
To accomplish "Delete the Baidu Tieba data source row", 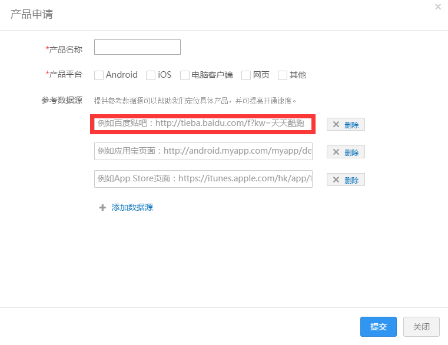I will point(346,125).
